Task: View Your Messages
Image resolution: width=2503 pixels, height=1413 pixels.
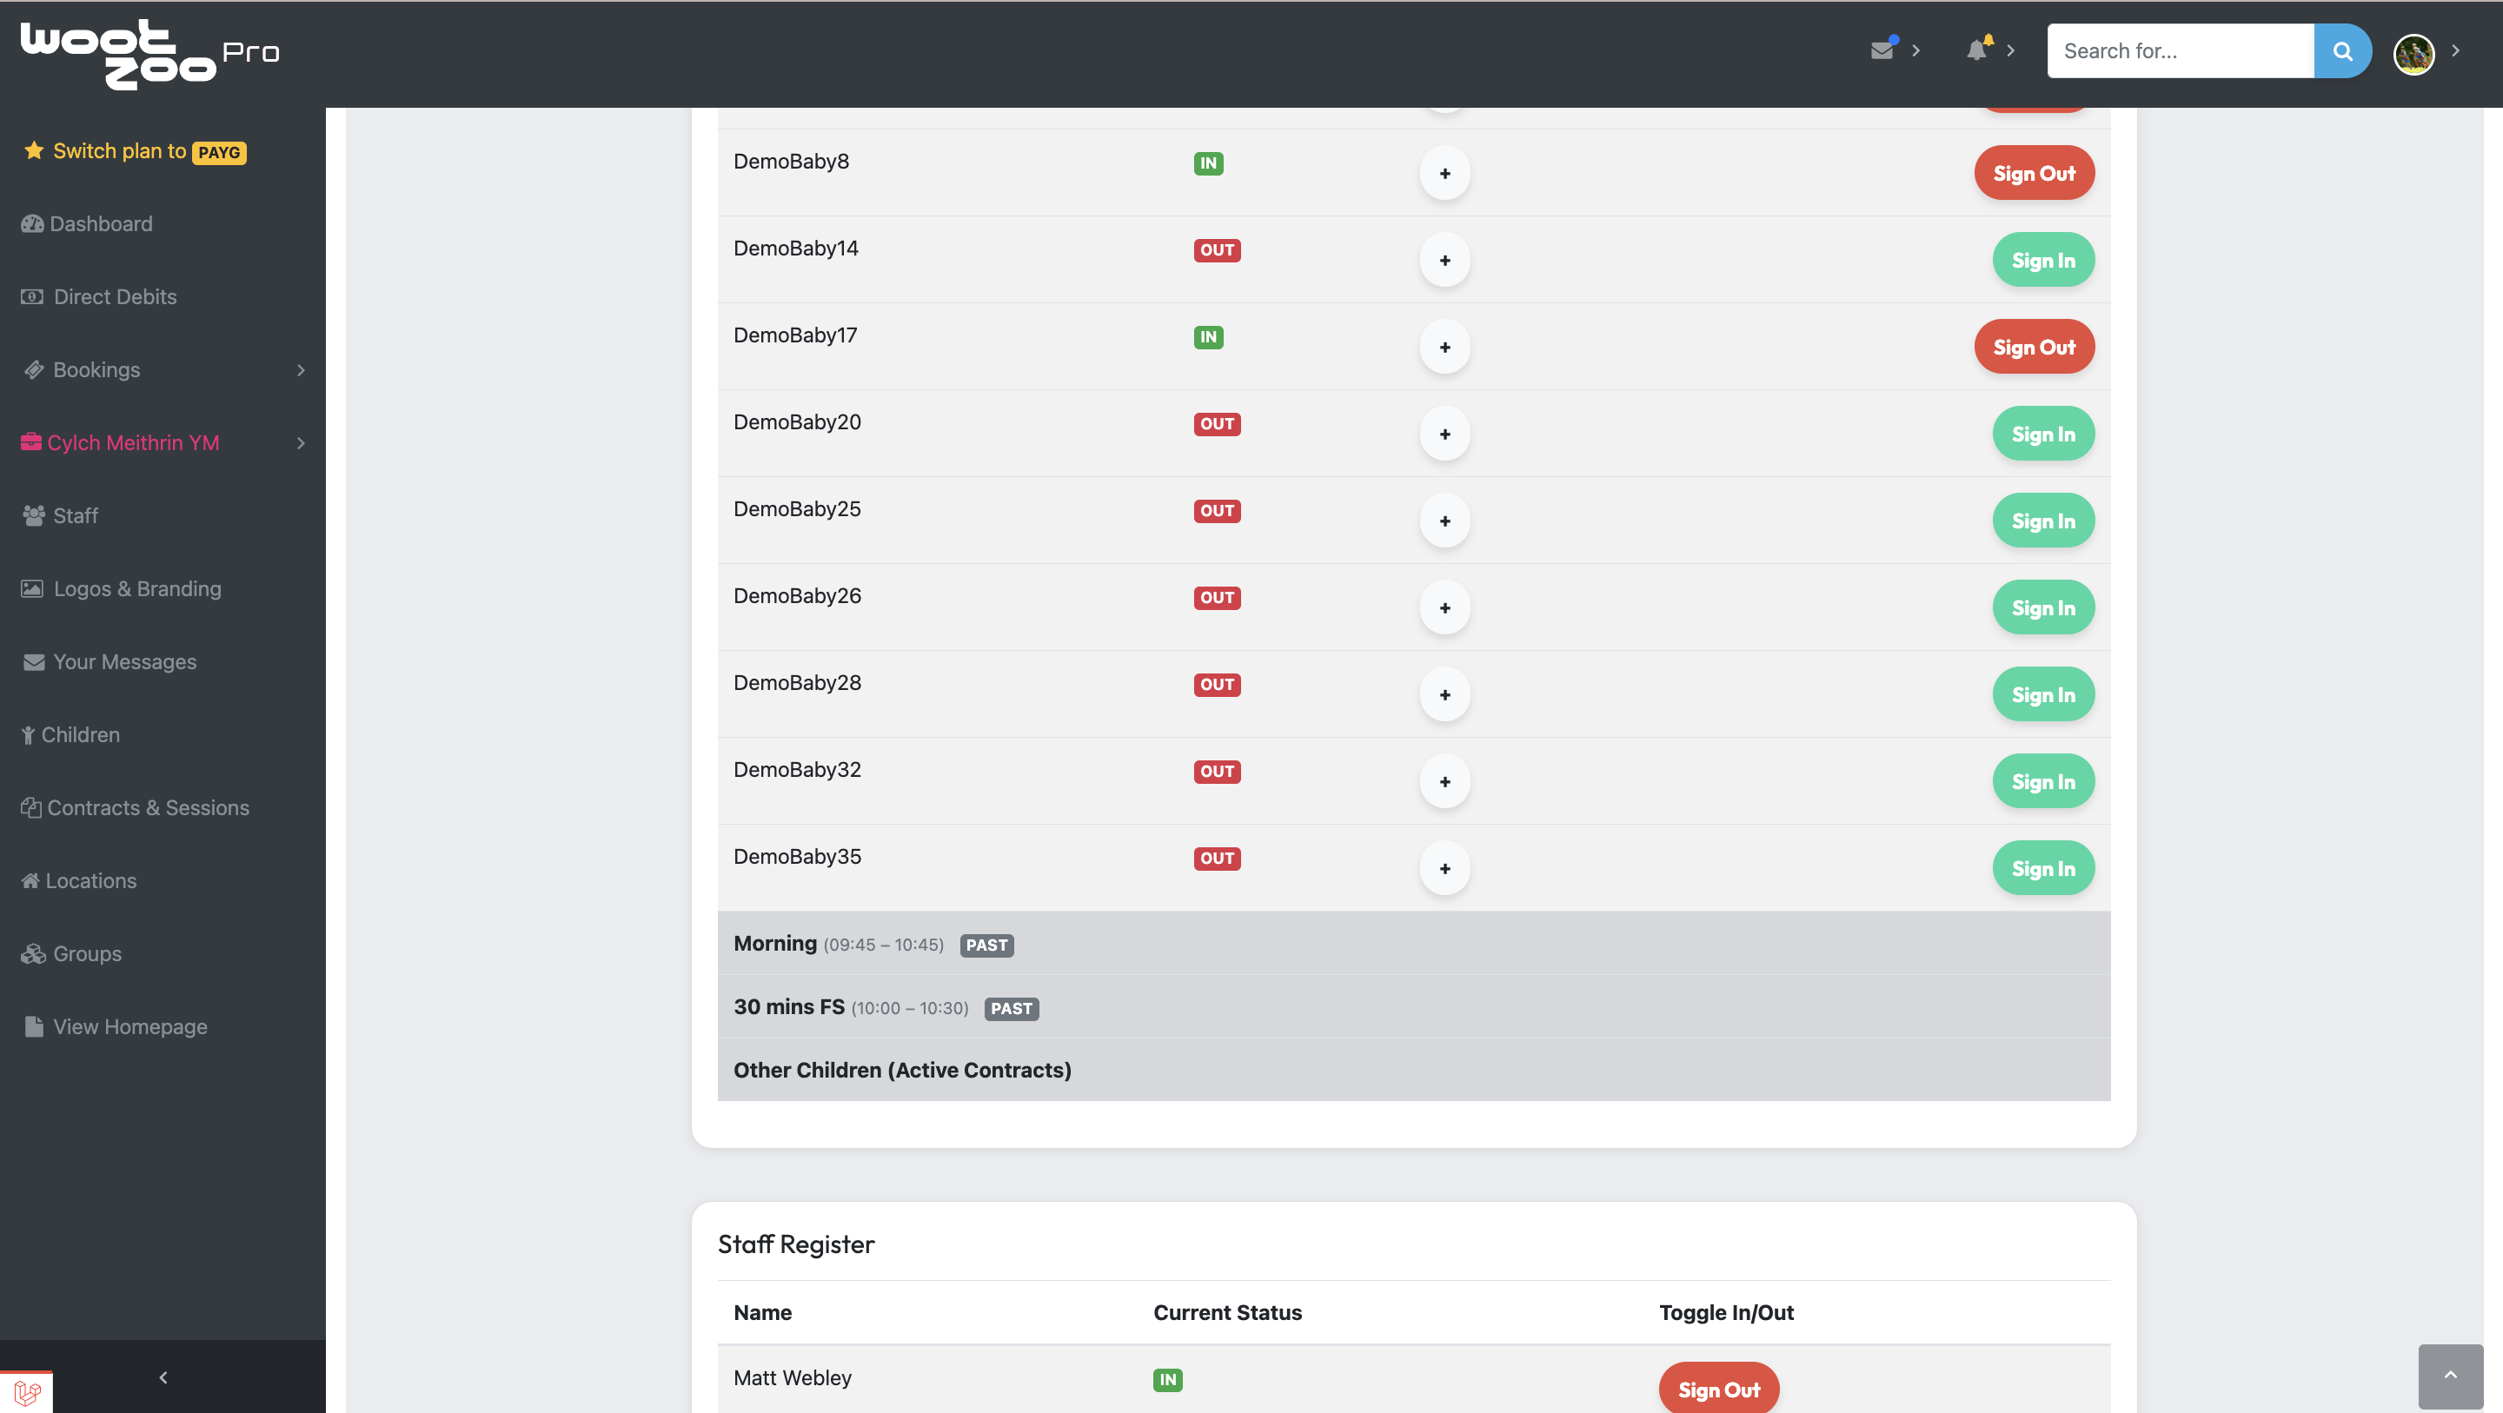Action: point(125,660)
